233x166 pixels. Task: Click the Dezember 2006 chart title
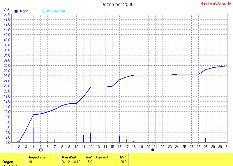117,4
